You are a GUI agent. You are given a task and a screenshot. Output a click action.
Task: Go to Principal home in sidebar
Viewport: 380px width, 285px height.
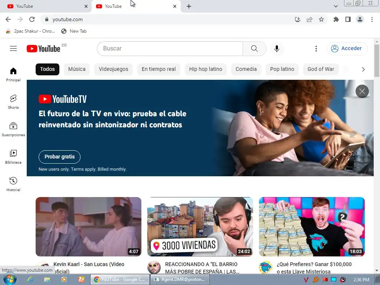13,74
